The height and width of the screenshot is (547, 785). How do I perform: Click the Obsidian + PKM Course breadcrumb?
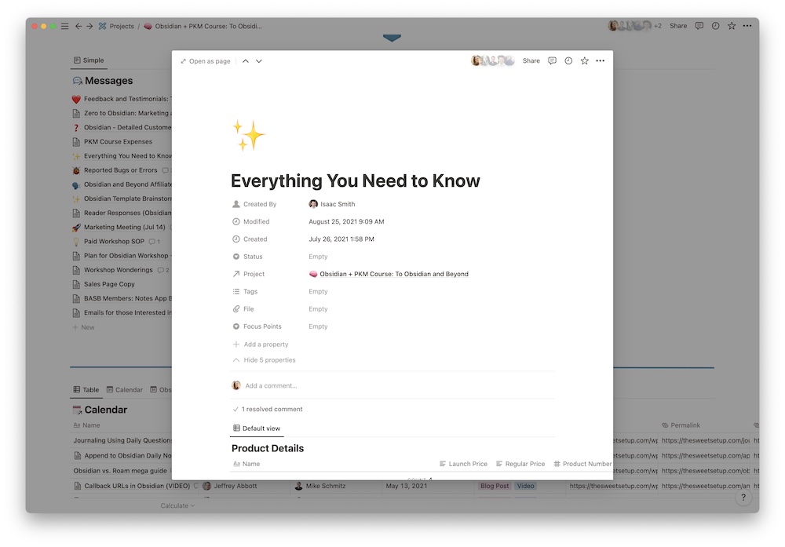pyautogui.click(x=203, y=26)
